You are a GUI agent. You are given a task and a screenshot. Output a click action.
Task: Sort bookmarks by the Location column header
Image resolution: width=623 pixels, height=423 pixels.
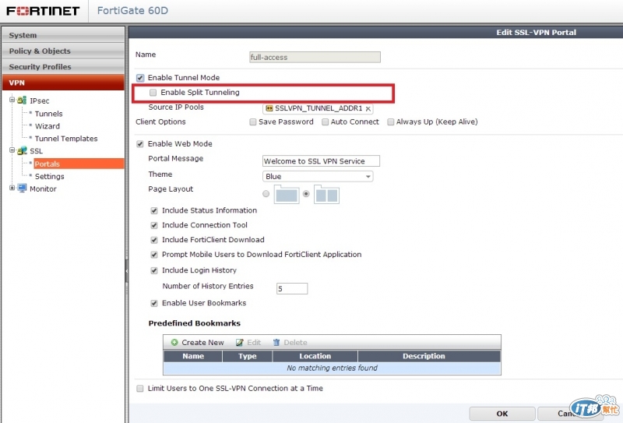(x=315, y=356)
